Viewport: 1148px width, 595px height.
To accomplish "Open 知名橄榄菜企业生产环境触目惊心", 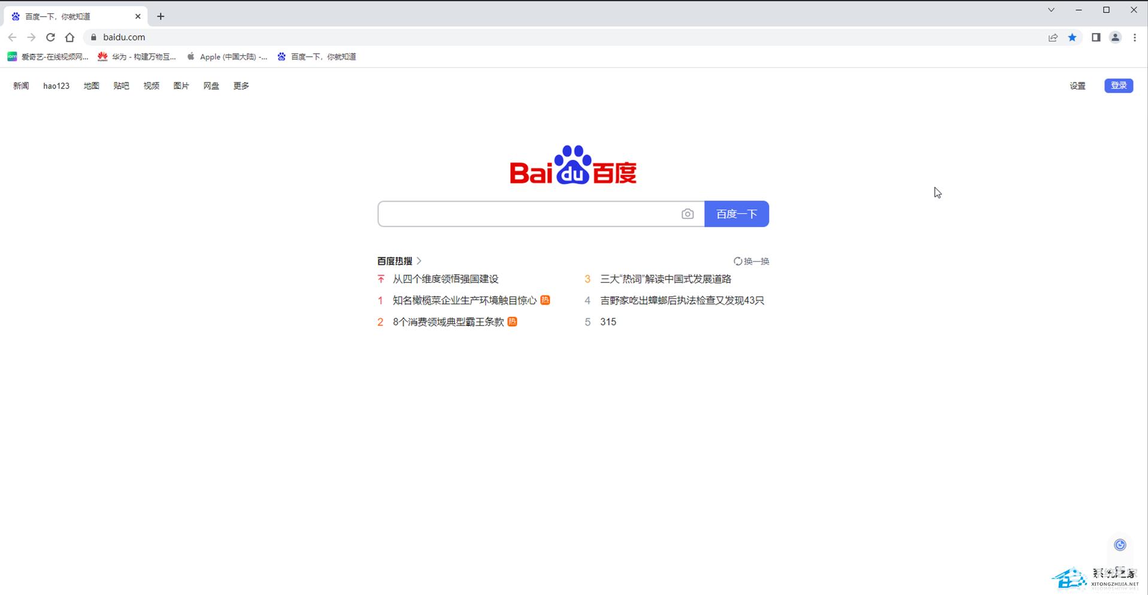I will [x=465, y=300].
